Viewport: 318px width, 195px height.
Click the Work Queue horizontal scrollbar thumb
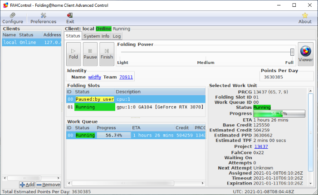pos(123,183)
